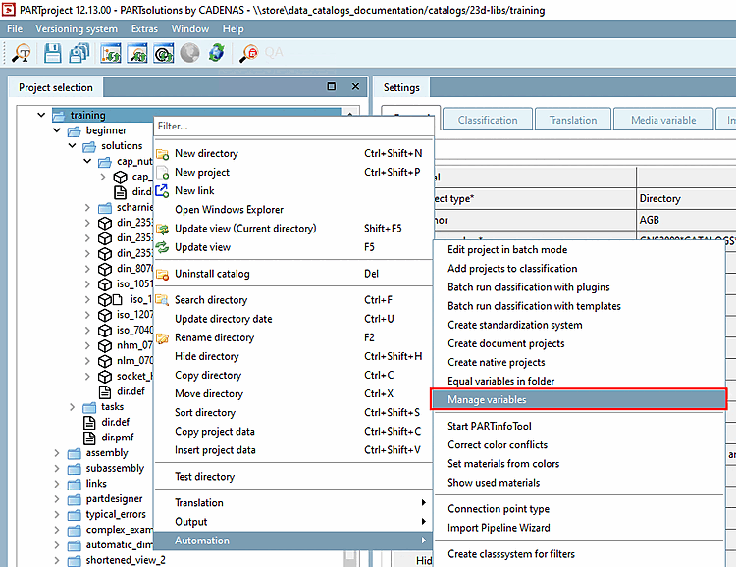This screenshot has width=736, height=567.
Task: Click the Project selection panel float icon
Action: [x=332, y=86]
